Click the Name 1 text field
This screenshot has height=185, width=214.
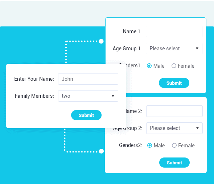click(174, 31)
